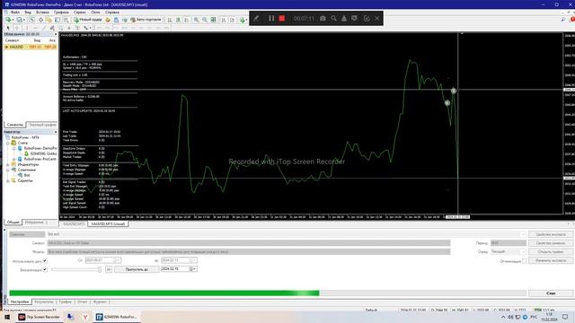Toggle chart shift icon

232,20
